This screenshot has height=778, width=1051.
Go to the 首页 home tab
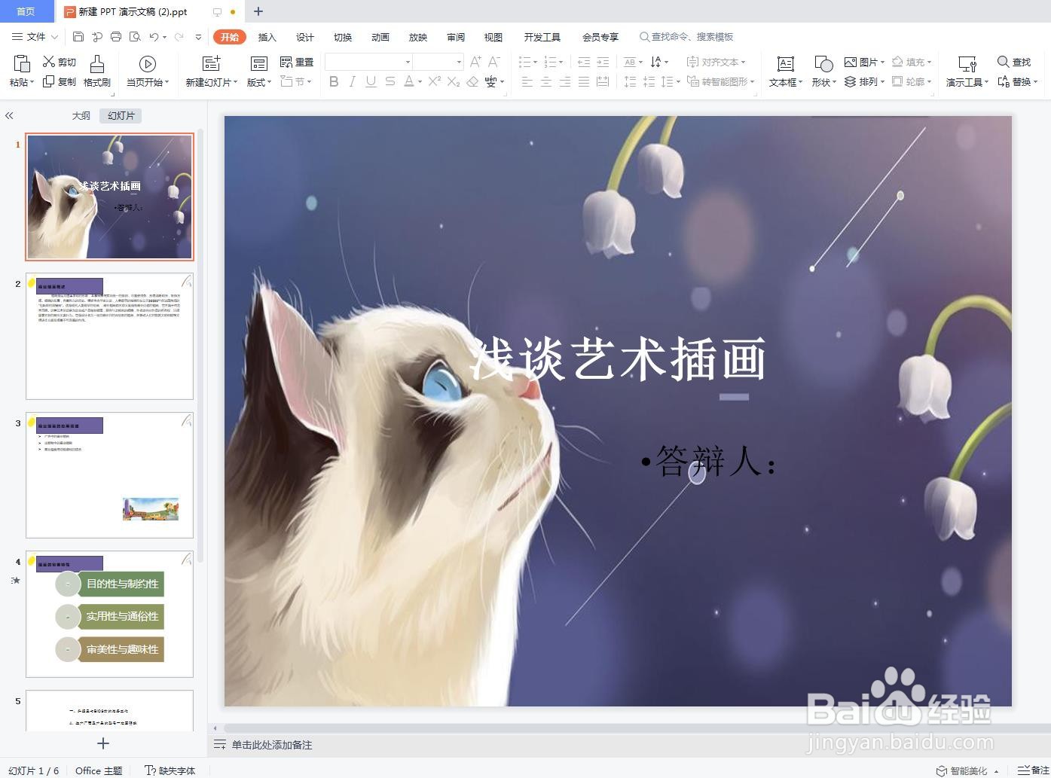tap(26, 11)
